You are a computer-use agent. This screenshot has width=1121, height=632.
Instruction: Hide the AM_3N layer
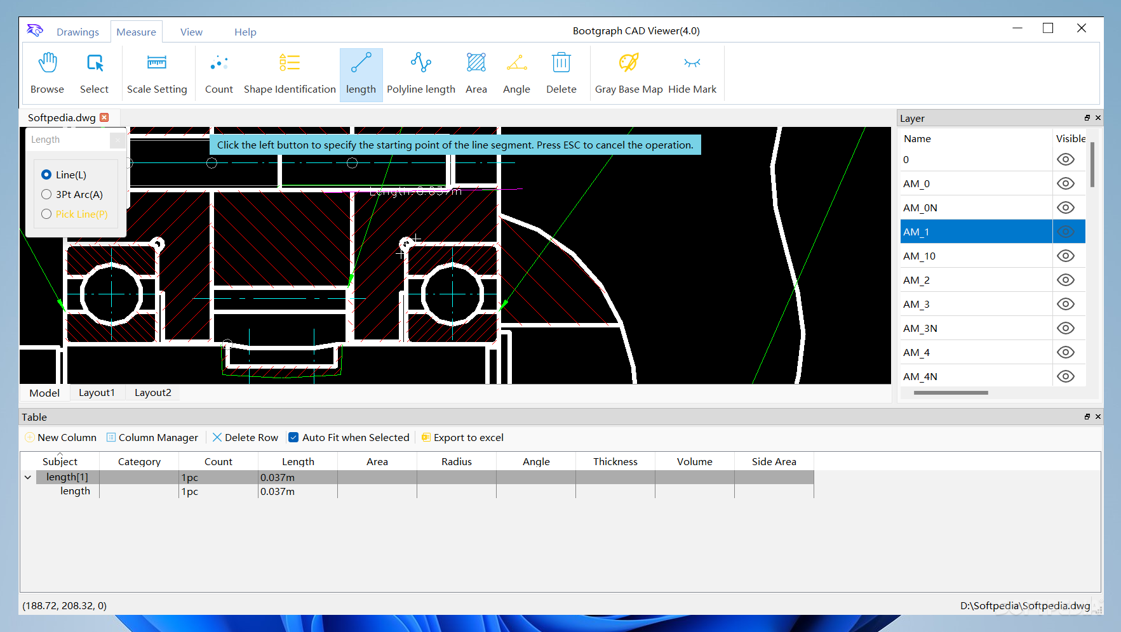pyautogui.click(x=1065, y=328)
